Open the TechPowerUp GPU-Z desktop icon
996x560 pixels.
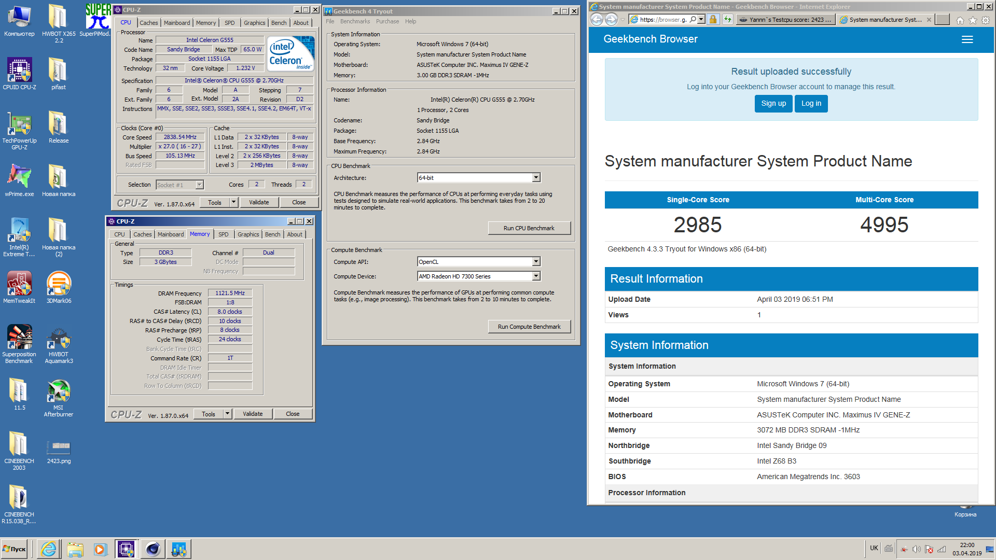[x=19, y=130]
